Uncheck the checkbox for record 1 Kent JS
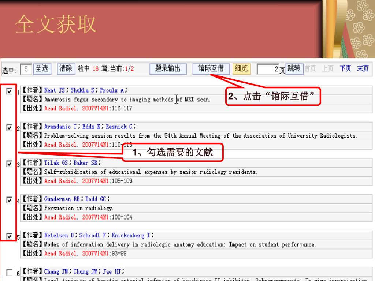 coord(9,91)
